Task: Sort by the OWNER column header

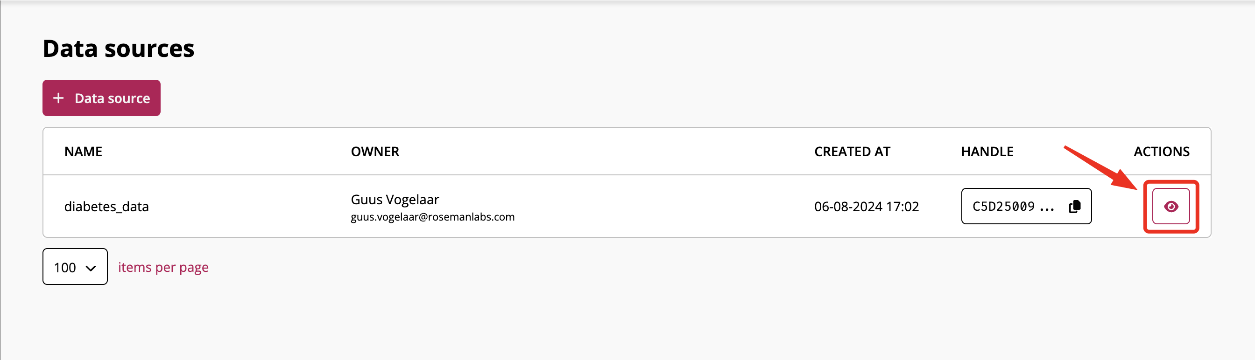Action: (374, 152)
